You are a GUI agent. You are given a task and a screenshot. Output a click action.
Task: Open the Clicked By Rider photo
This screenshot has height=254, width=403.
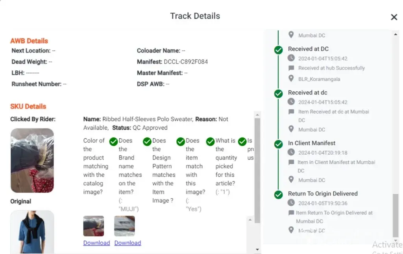[x=32, y=160]
